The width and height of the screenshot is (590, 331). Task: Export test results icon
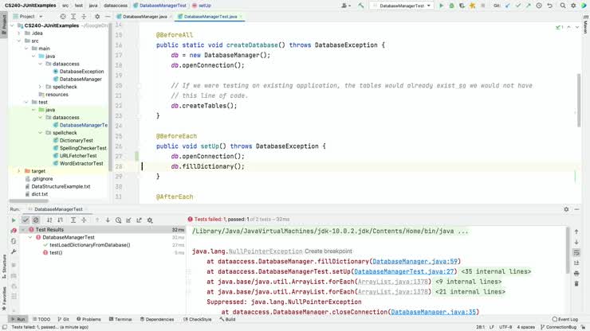tap(140, 220)
